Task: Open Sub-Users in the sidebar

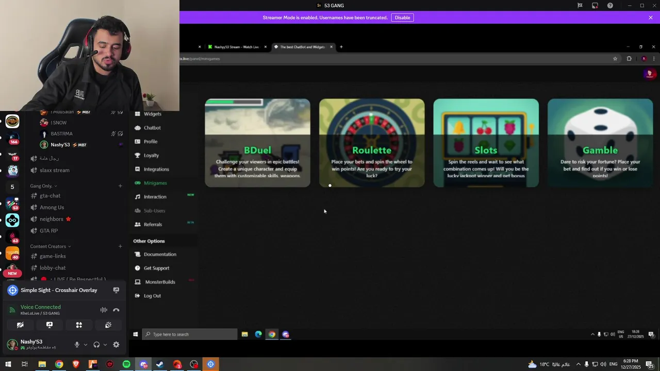Action: click(154, 211)
